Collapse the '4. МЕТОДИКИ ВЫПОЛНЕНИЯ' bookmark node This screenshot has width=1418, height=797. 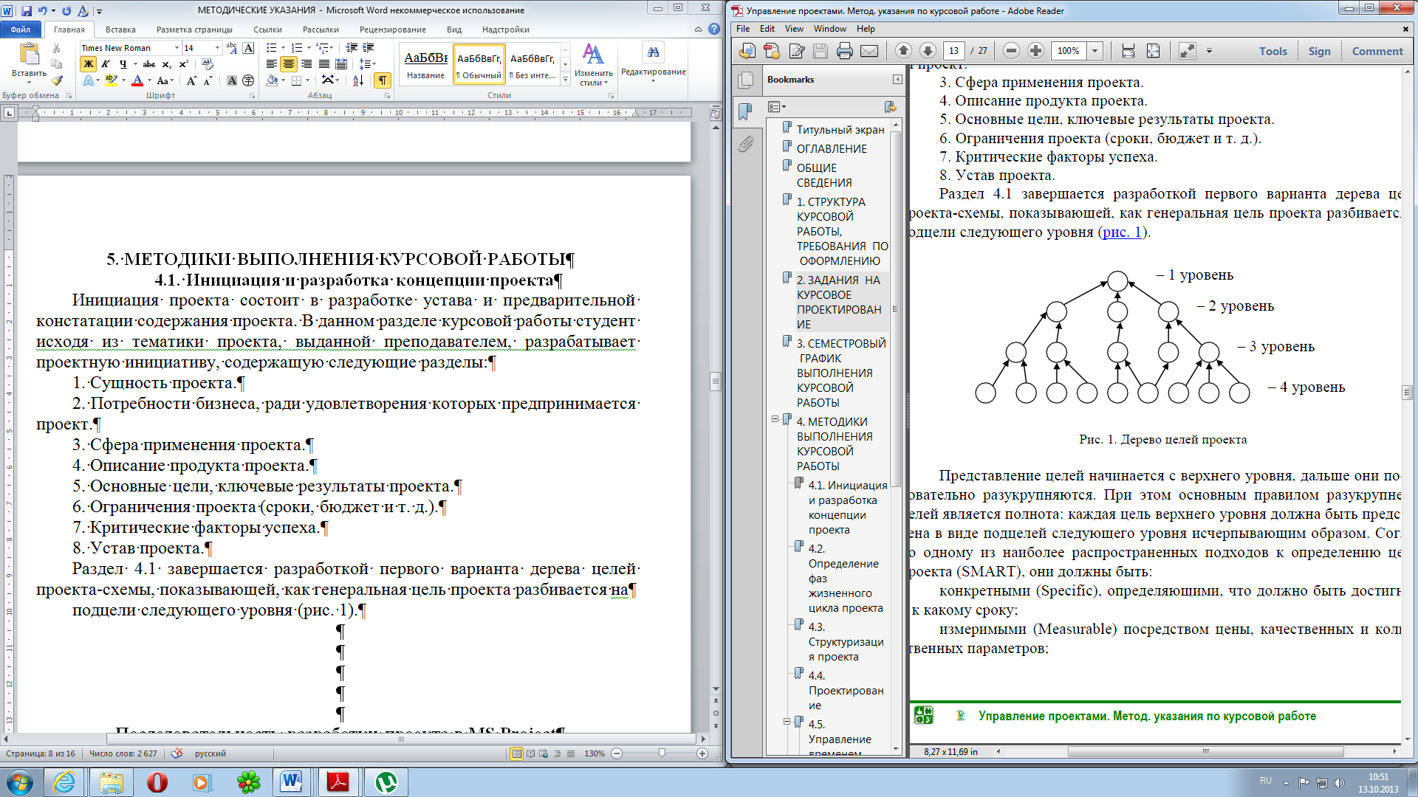click(x=775, y=419)
